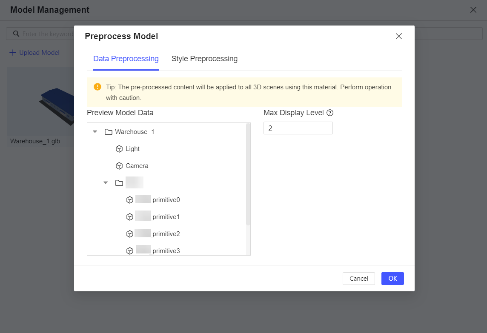Viewport: 487px width, 333px height.
Task: Click the Warehouse_1 folder icon
Action: [109, 132]
